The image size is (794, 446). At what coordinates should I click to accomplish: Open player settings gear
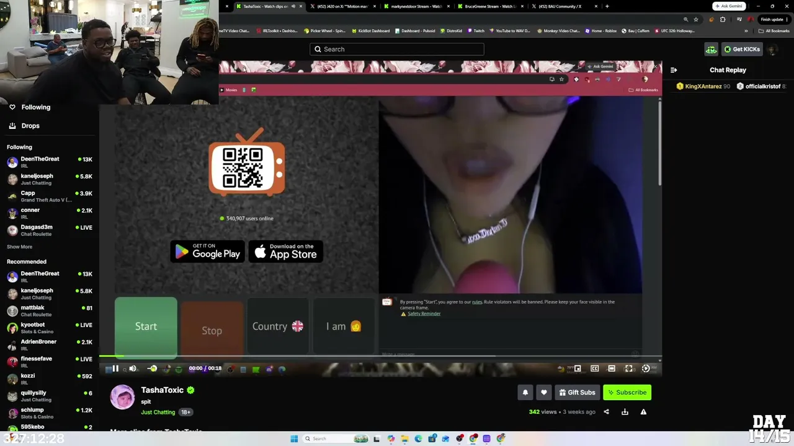[646, 369]
